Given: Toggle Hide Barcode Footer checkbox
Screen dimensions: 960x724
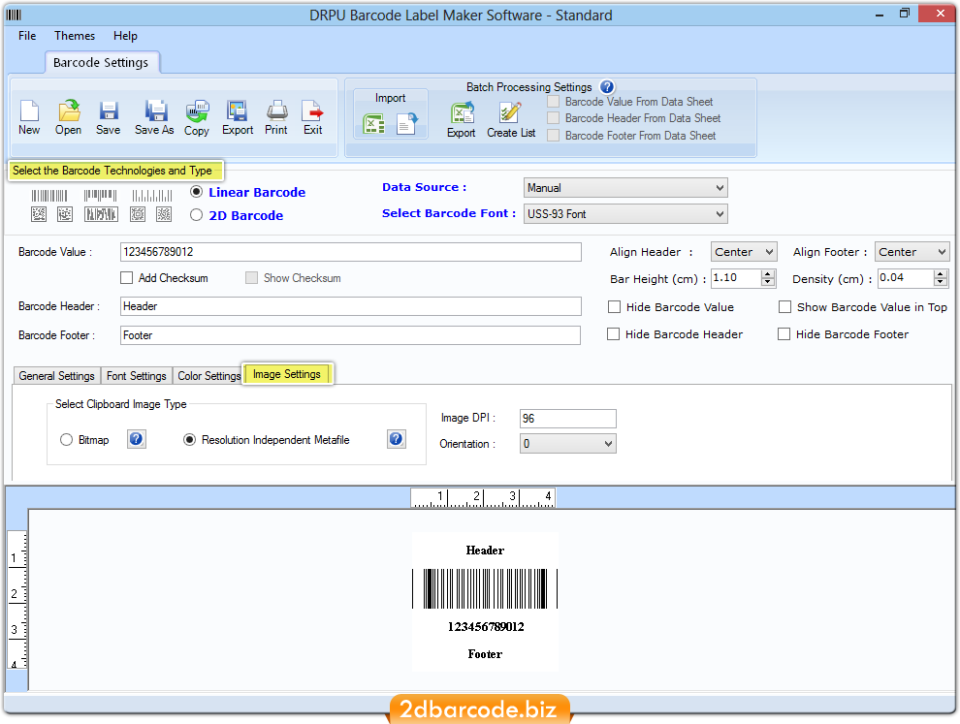Looking at the screenshot, I should pyautogui.click(x=784, y=333).
